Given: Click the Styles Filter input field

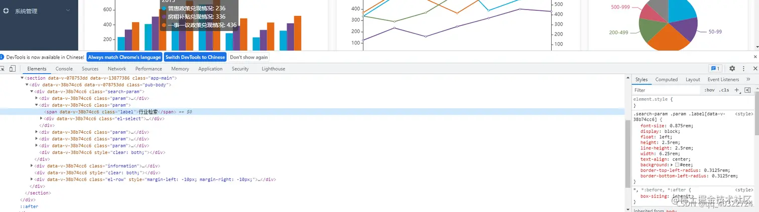Looking at the screenshot, I should pyautogui.click(x=667, y=90).
